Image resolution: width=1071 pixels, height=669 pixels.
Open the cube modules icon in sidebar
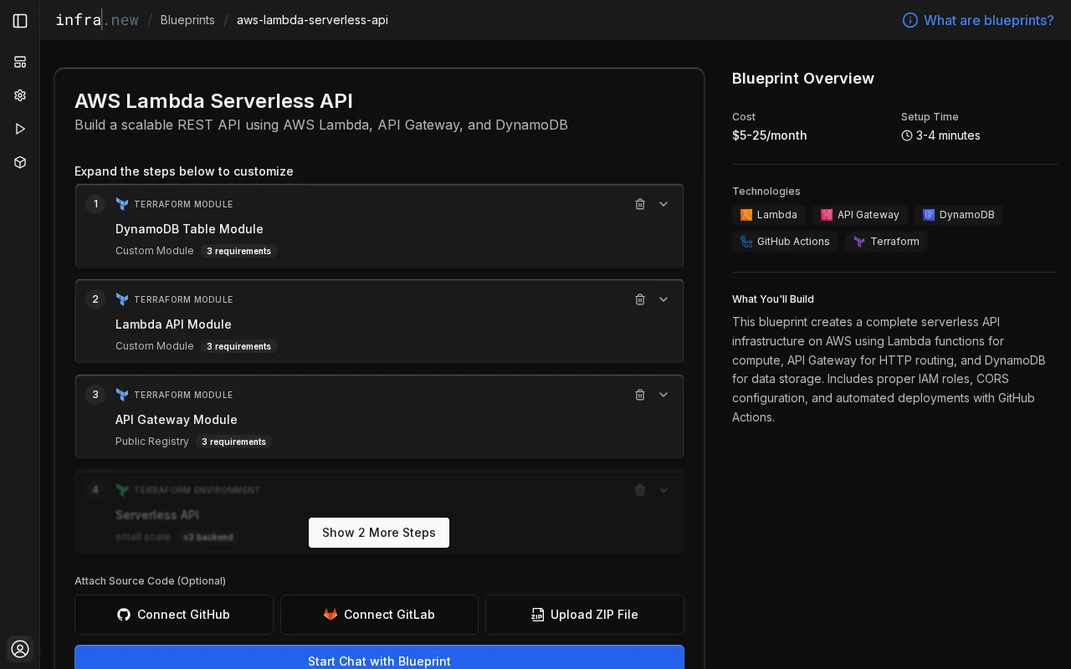(20, 162)
